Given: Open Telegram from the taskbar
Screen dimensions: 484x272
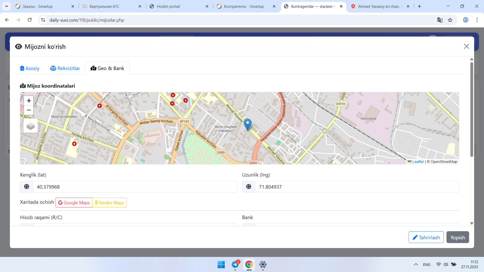Looking at the screenshot, I should (x=235, y=264).
